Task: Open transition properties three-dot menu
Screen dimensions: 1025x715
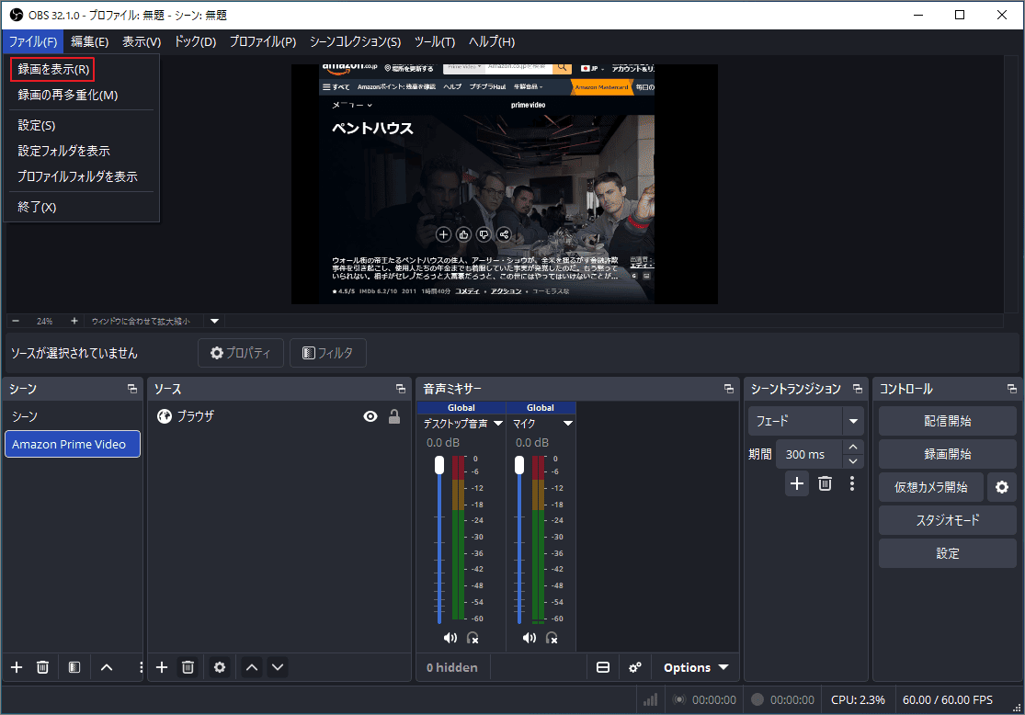Action: [852, 483]
